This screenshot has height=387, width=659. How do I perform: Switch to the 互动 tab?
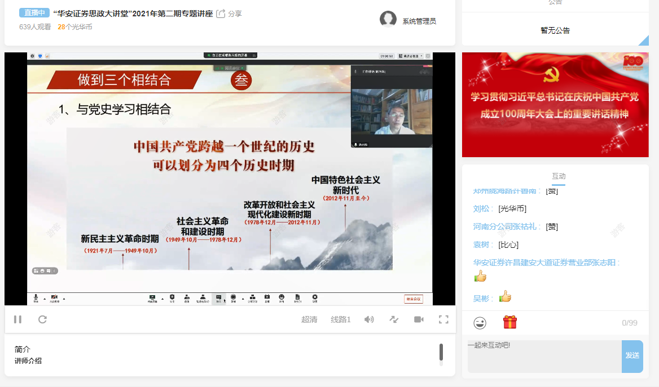(559, 176)
